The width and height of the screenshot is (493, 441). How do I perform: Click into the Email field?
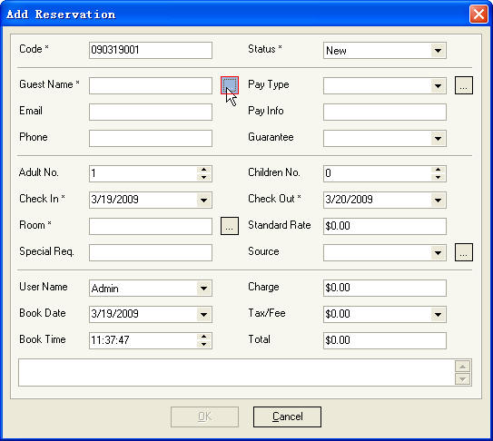pos(151,112)
